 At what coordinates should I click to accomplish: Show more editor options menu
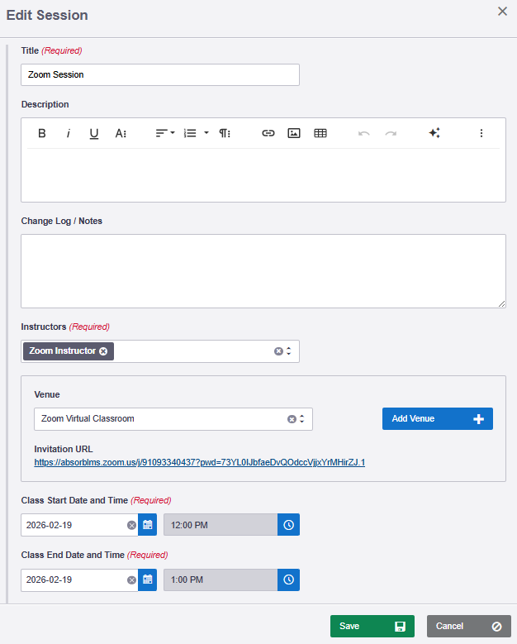pos(481,133)
